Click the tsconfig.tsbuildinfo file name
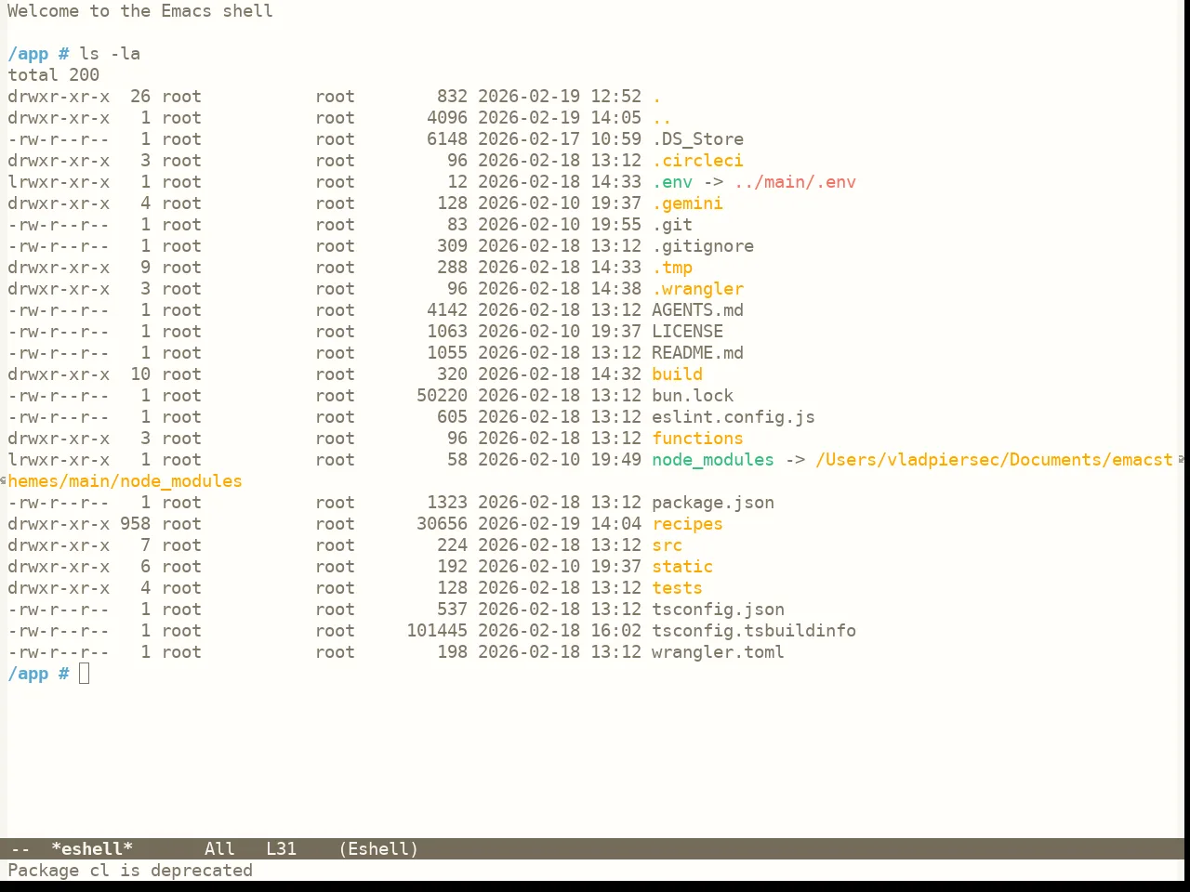 [x=754, y=631]
